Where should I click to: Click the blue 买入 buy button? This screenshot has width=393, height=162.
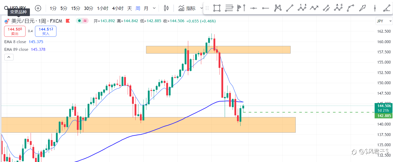[46, 31]
